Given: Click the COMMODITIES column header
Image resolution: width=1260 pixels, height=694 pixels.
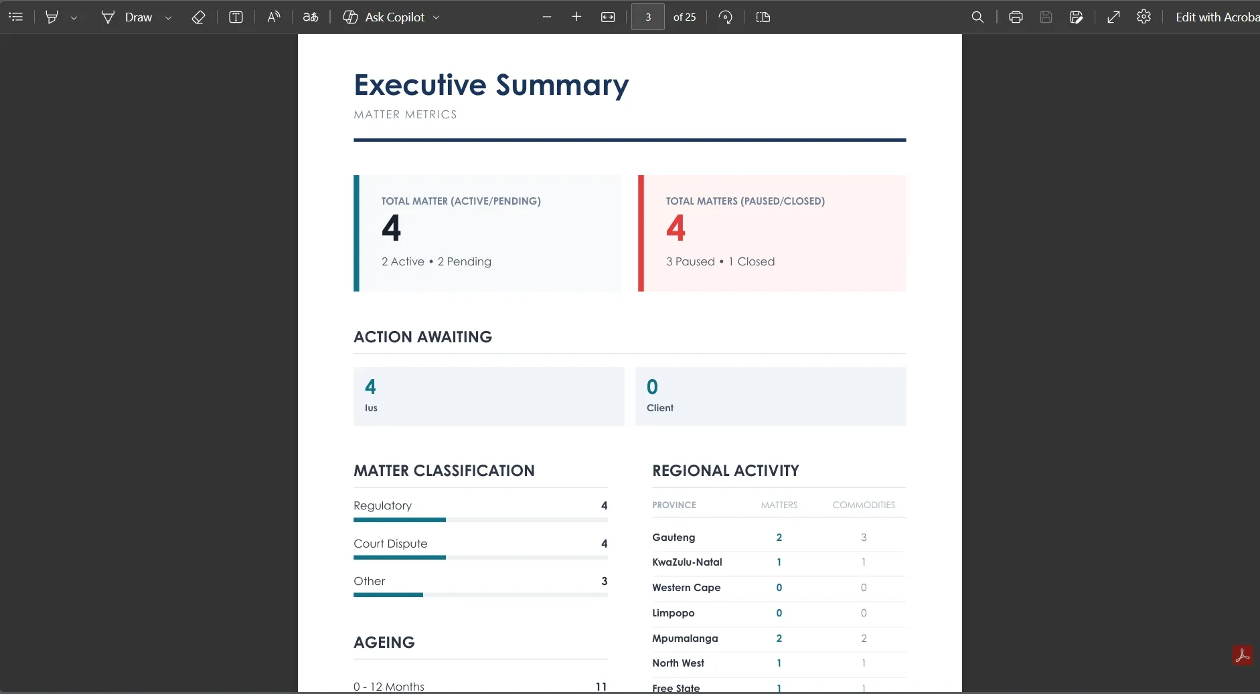Looking at the screenshot, I should (864, 505).
